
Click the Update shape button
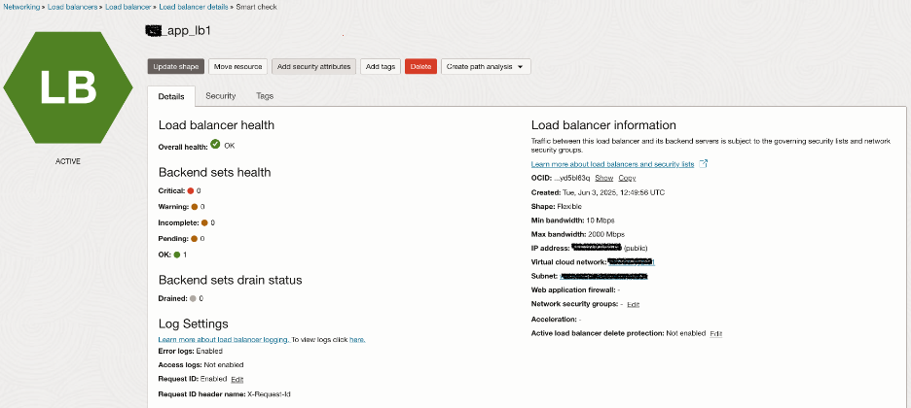(176, 67)
